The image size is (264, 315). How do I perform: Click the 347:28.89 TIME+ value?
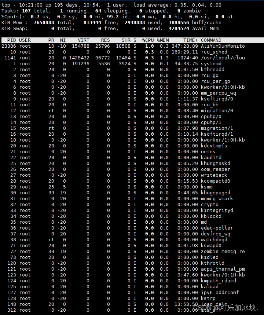point(185,46)
